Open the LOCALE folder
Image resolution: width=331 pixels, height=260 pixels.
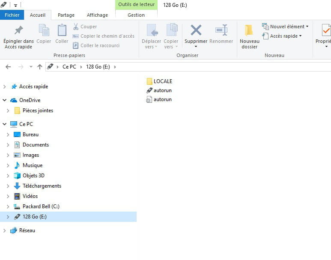pos(160,81)
